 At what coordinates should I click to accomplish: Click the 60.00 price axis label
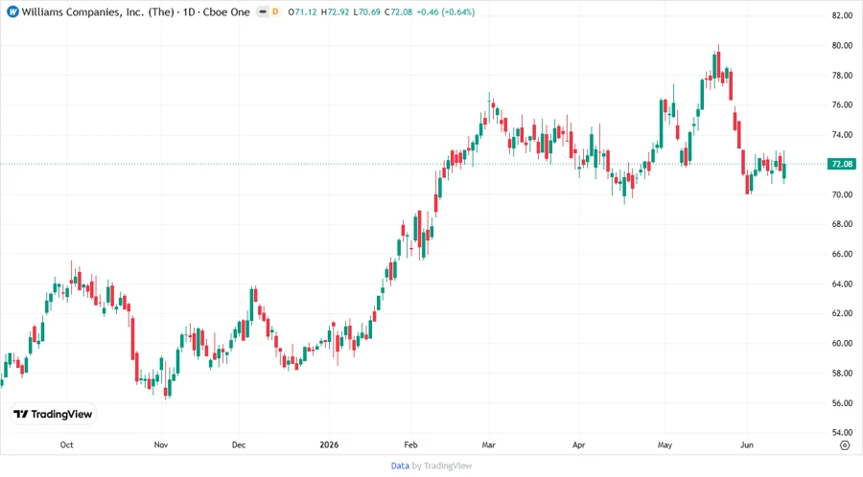[x=842, y=344]
